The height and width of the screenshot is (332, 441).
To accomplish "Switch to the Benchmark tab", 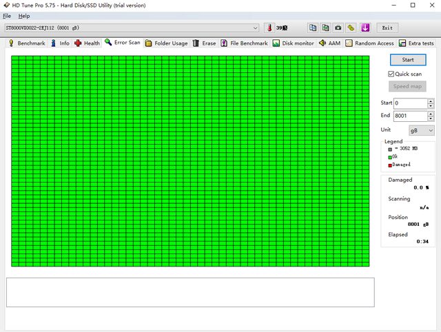I will point(26,43).
